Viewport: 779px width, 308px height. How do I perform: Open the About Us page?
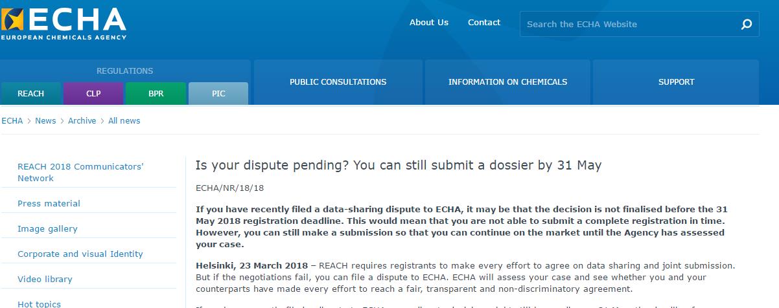coord(428,22)
